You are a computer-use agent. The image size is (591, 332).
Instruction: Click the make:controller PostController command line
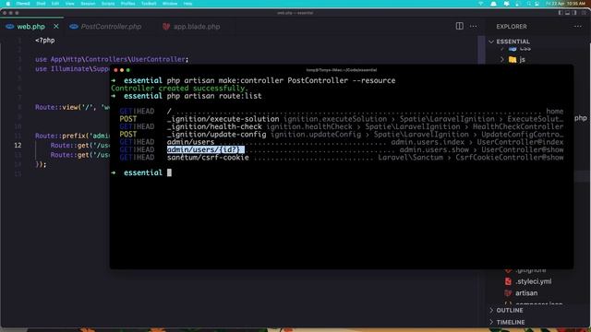281,80
